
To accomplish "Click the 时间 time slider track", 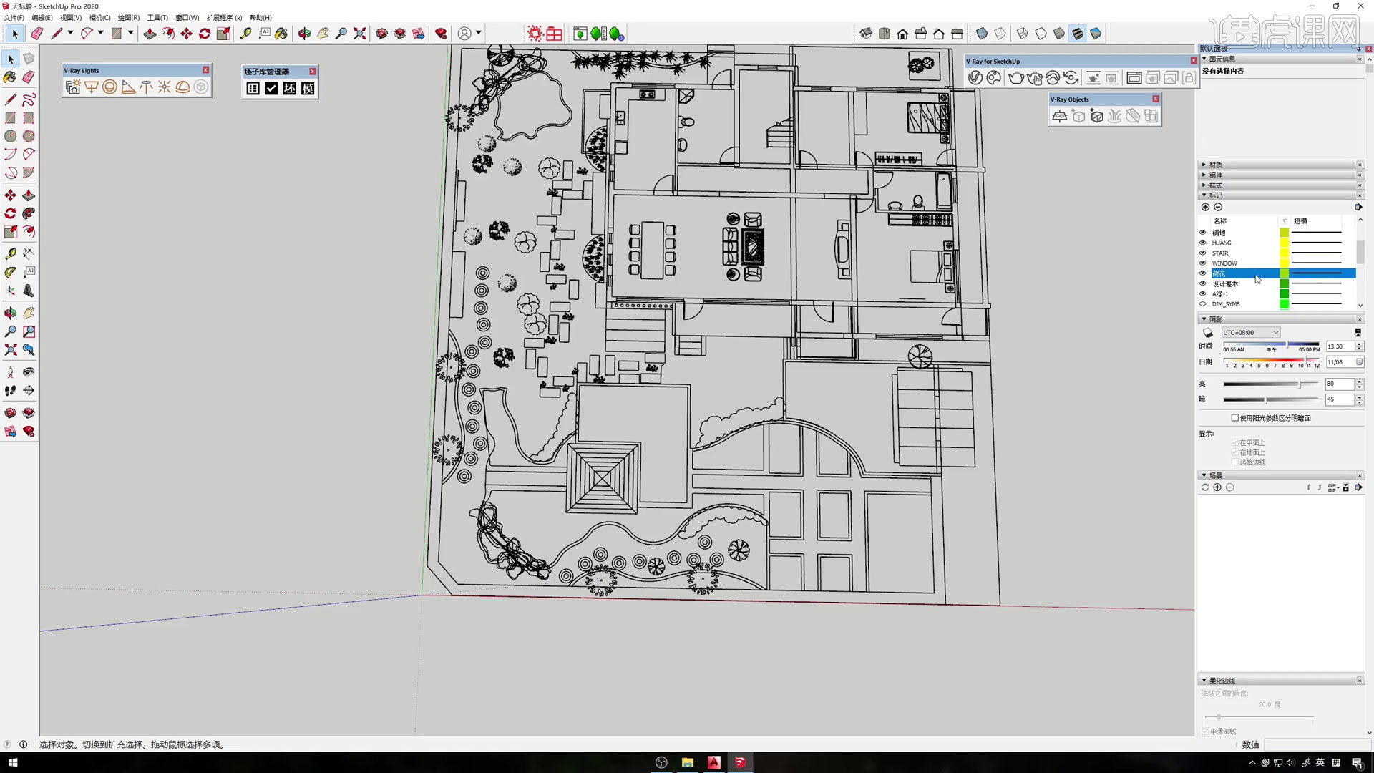I will 1271,344.
